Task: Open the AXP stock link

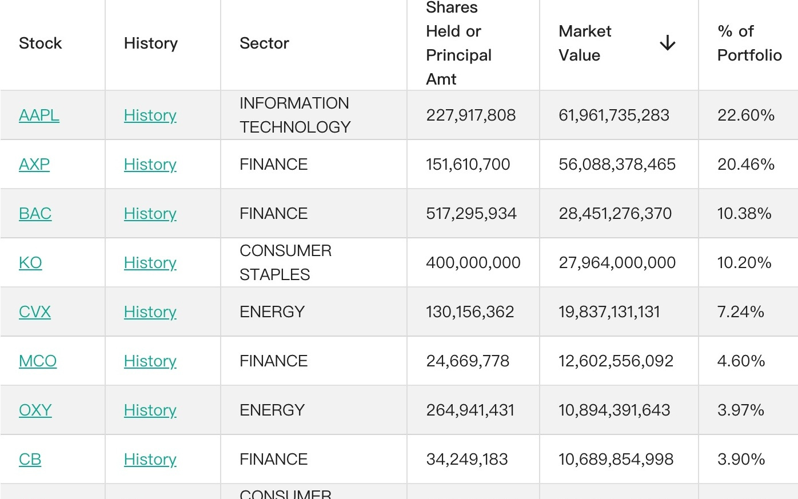Action: point(34,165)
